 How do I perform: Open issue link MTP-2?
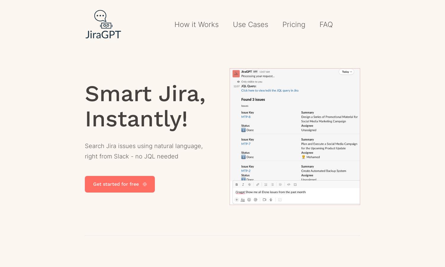coord(246,171)
